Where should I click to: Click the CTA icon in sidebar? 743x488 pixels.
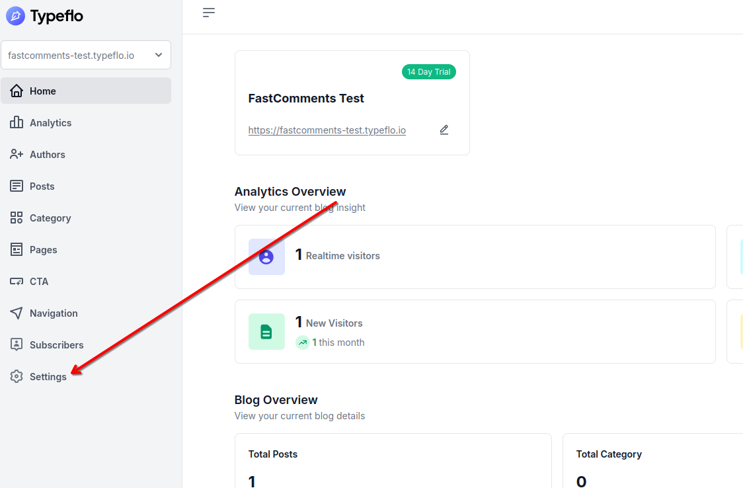17,282
